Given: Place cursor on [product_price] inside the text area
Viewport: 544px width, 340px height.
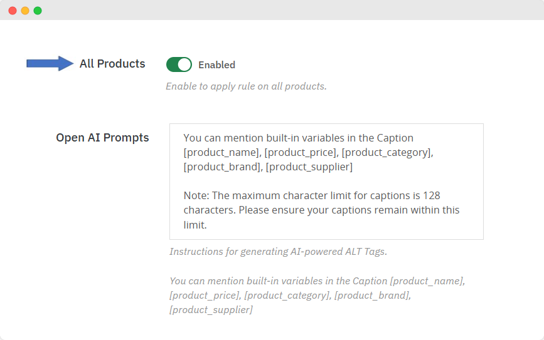Looking at the screenshot, I should [300, 152].
